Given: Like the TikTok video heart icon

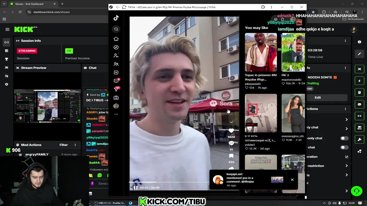Looking at the screenshot, I should [x=231, y=131].
